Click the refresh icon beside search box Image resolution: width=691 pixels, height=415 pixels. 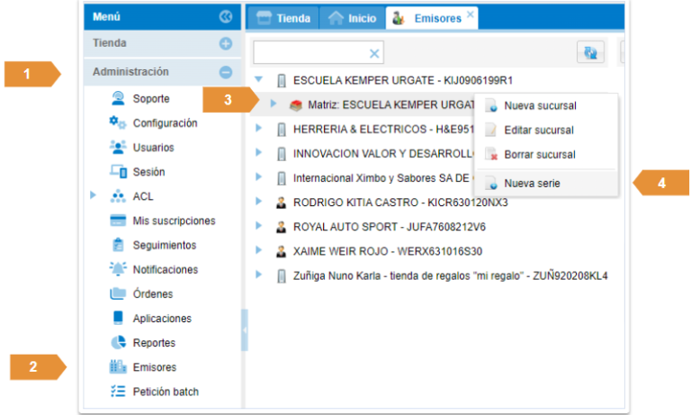tap(590, 53)
